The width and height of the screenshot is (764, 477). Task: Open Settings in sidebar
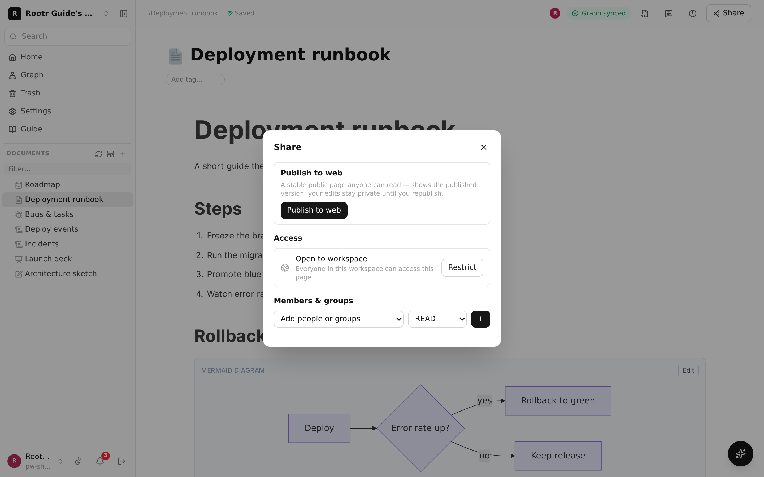[68, 111]
